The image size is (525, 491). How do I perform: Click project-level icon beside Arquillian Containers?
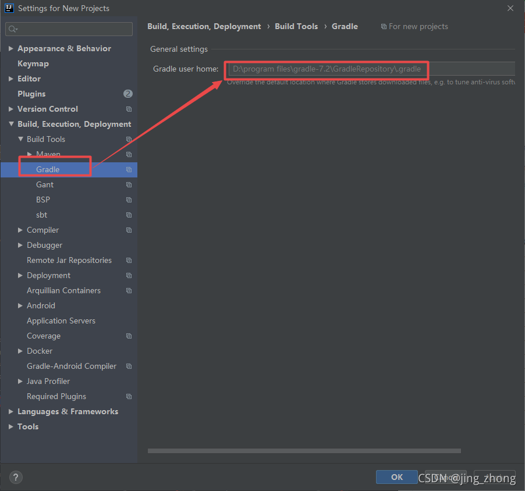tap(129, 290)
